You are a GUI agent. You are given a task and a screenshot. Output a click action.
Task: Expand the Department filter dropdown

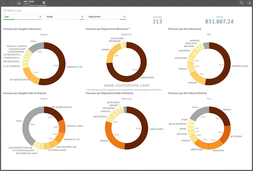coord(124,17)
